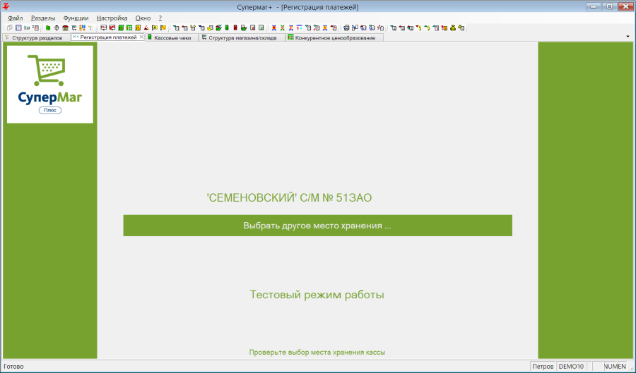Click the tall green bar toolbar icon
The height and width of the screenshot is (373, 636).
coord(227,28)
